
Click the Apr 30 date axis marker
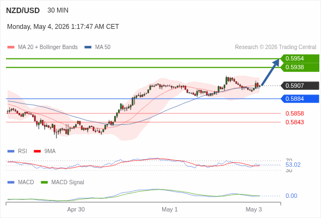[x=76, y=210]
